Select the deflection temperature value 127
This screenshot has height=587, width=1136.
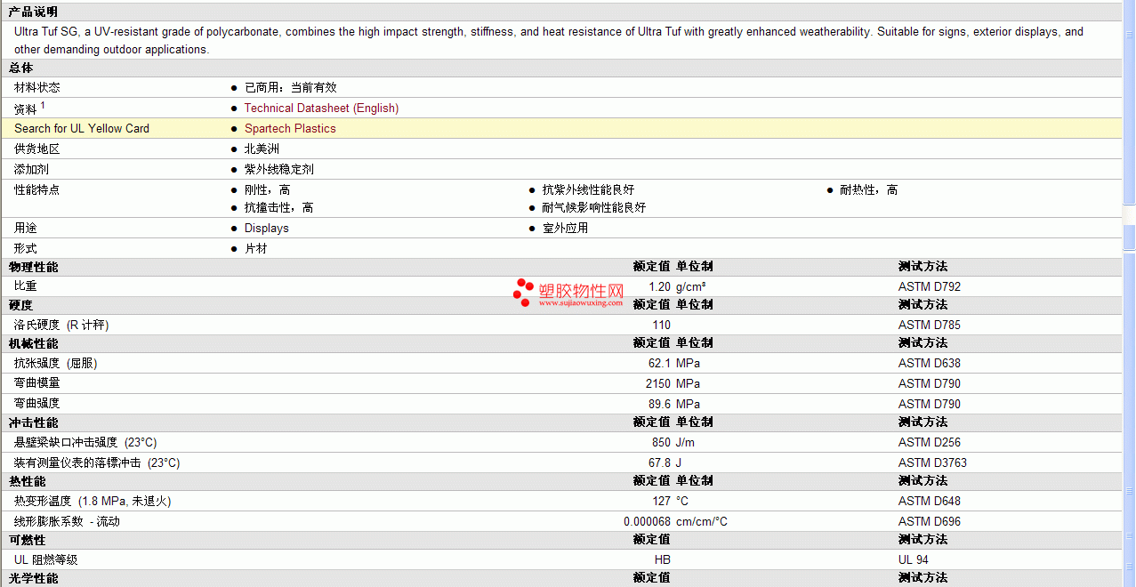(662, 501)
